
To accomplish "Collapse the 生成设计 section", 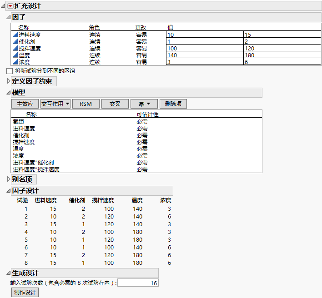I will click(x=9, y=273).
